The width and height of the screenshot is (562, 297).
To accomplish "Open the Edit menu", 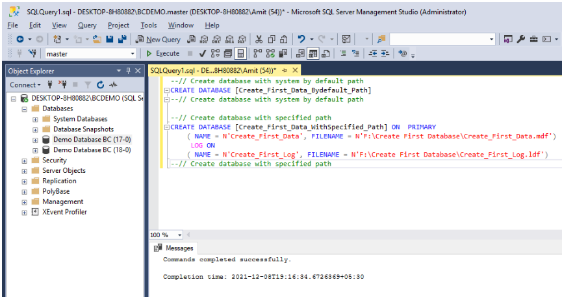I will coord(35,25).
